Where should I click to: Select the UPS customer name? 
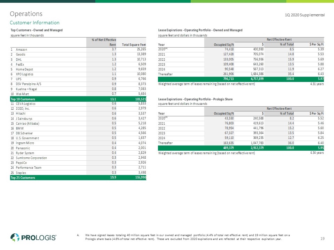(18, 79)
